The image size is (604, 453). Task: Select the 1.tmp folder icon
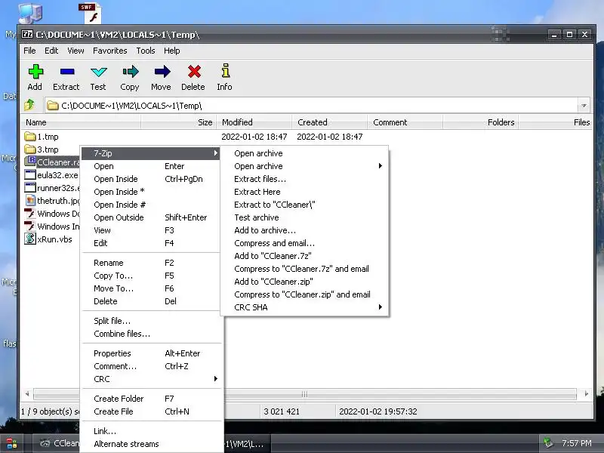click(30, 137)
